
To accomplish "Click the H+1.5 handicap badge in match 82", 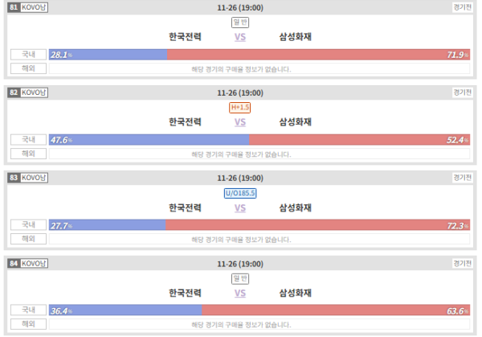I will [239, 108].
